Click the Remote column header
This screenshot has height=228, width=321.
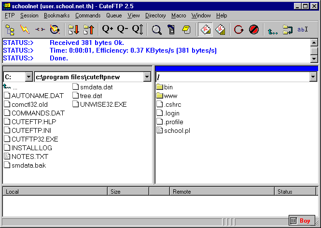coord(222,192)
